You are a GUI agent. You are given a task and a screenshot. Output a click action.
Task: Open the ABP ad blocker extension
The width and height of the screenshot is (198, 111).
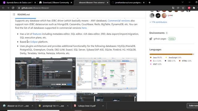point(189,8)
